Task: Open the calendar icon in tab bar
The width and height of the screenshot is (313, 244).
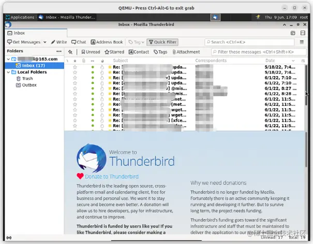Action: click(293, 33)
